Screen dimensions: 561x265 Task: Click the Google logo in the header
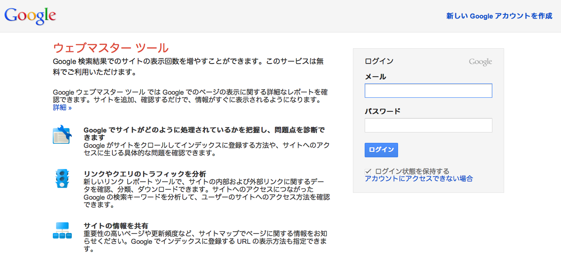tap(30, 16)
